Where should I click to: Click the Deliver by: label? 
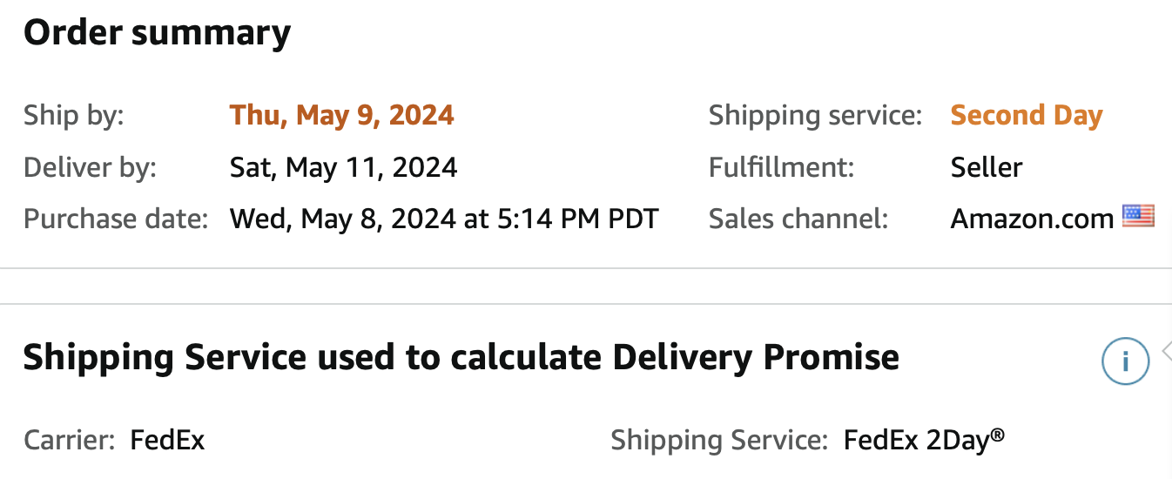pos(90,166)
